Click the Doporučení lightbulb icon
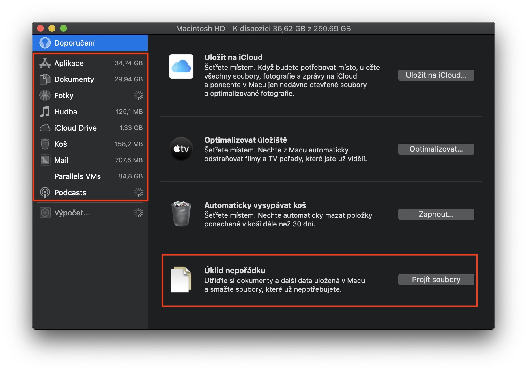 45,43
